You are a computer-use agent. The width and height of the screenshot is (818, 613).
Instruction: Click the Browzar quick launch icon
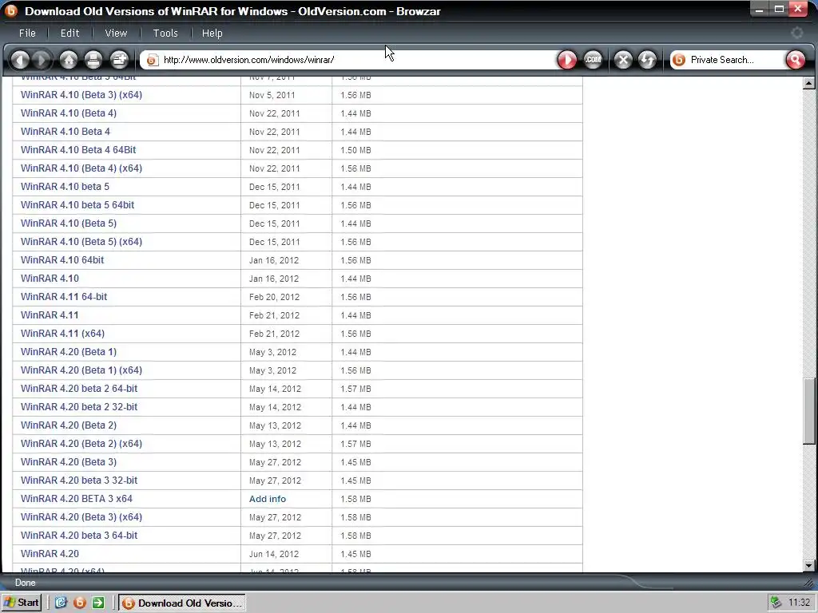[80, 603]
